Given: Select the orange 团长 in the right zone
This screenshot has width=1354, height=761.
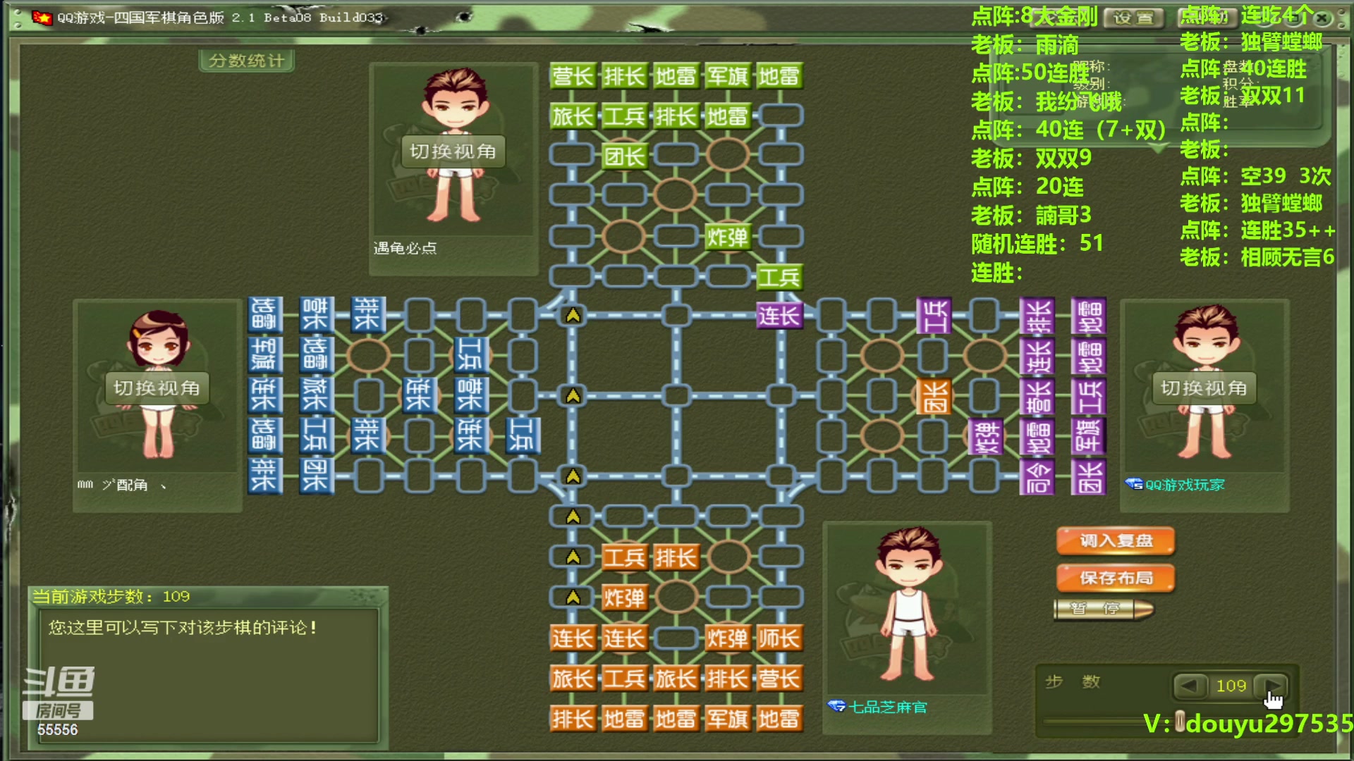Looking at the screenshot, I should click(x=934, y=396).
